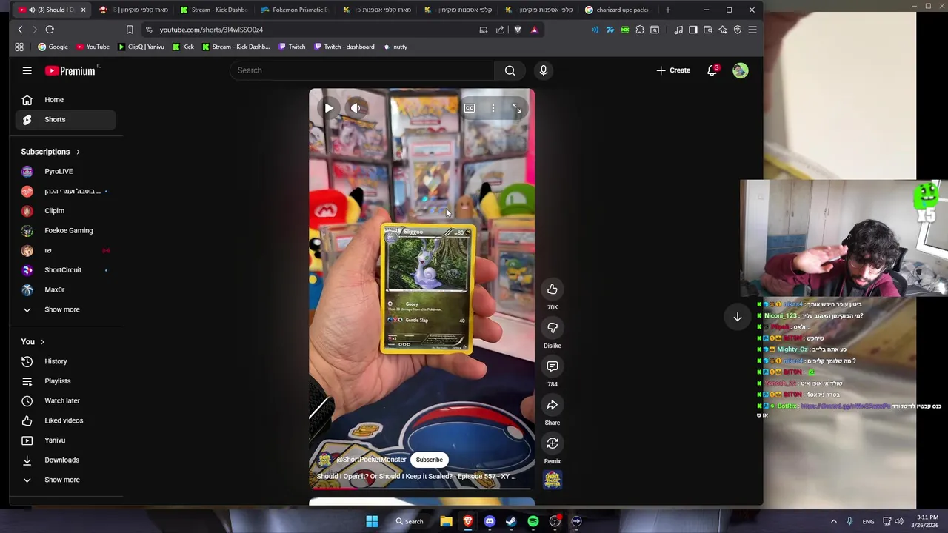948x533 pixels.
Task: Like the Short with 70K likes
Action: (x=553, y=289)
